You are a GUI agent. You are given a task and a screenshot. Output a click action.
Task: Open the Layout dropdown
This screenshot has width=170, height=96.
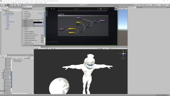165,5
